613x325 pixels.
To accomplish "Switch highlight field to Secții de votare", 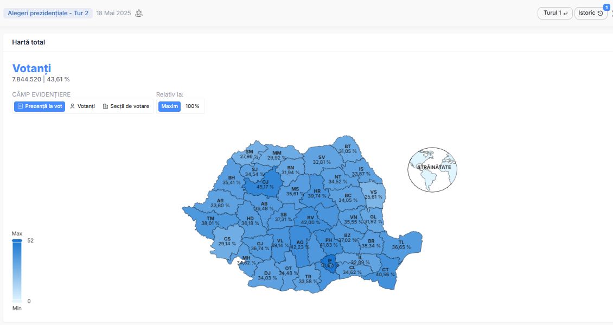I will pos(125,106).
